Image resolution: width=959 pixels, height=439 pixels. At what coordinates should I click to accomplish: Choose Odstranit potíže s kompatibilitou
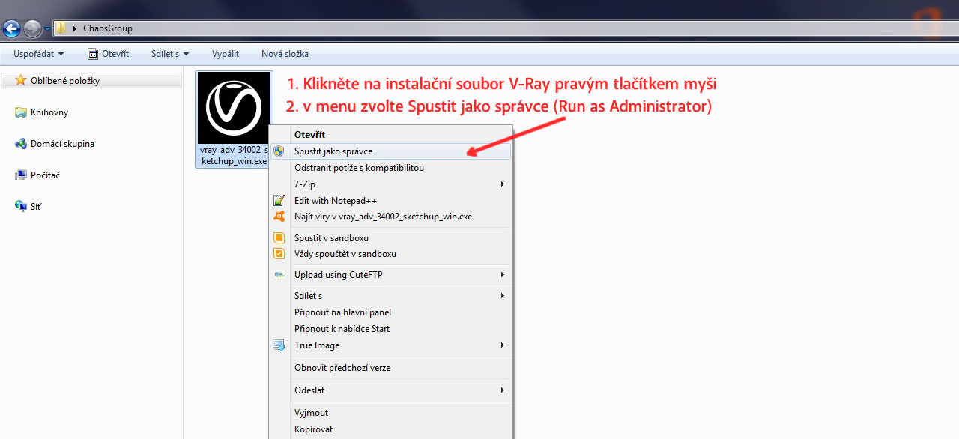(390, 168)
